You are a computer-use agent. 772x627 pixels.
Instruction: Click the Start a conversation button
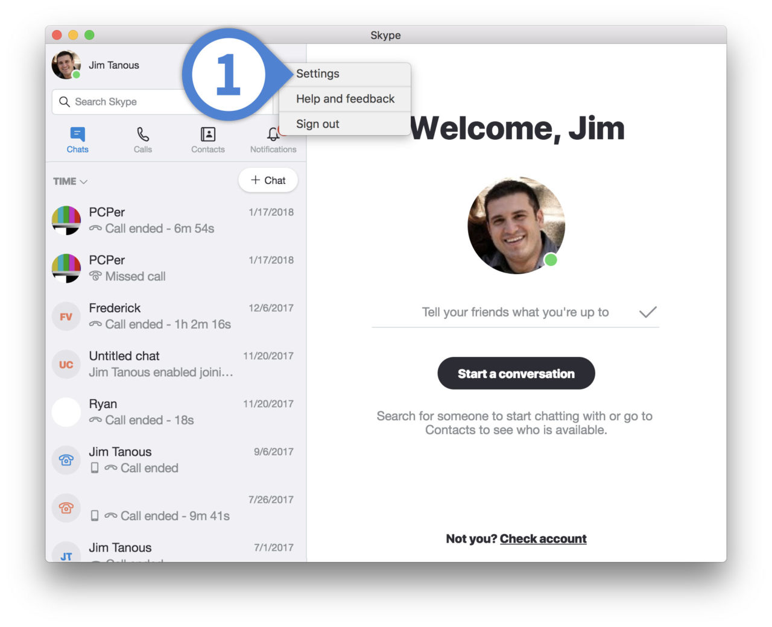516,373
